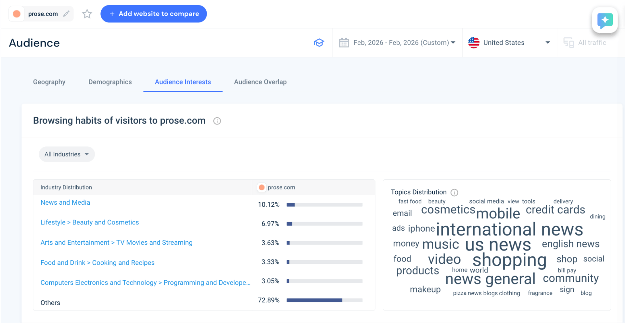This screenshot has width=625, height=323.
Task: Click the 'community' topic word
Action: [571, 278]
